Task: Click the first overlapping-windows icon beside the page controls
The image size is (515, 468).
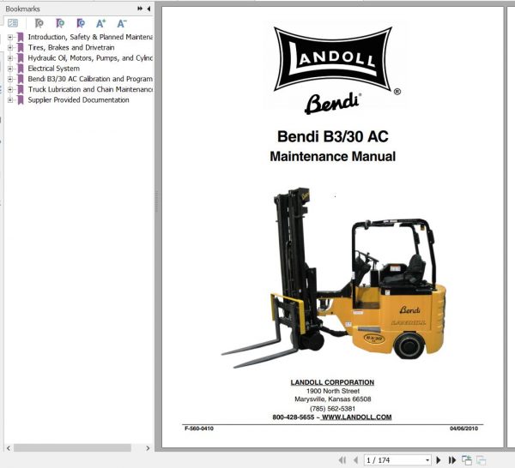Action: click(x=466, y=460)
